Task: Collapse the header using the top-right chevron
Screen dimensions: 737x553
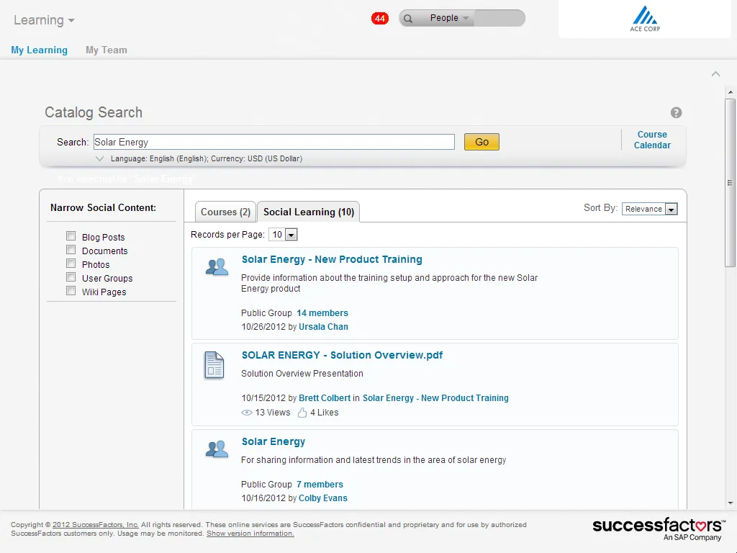Action: (715, 74)
